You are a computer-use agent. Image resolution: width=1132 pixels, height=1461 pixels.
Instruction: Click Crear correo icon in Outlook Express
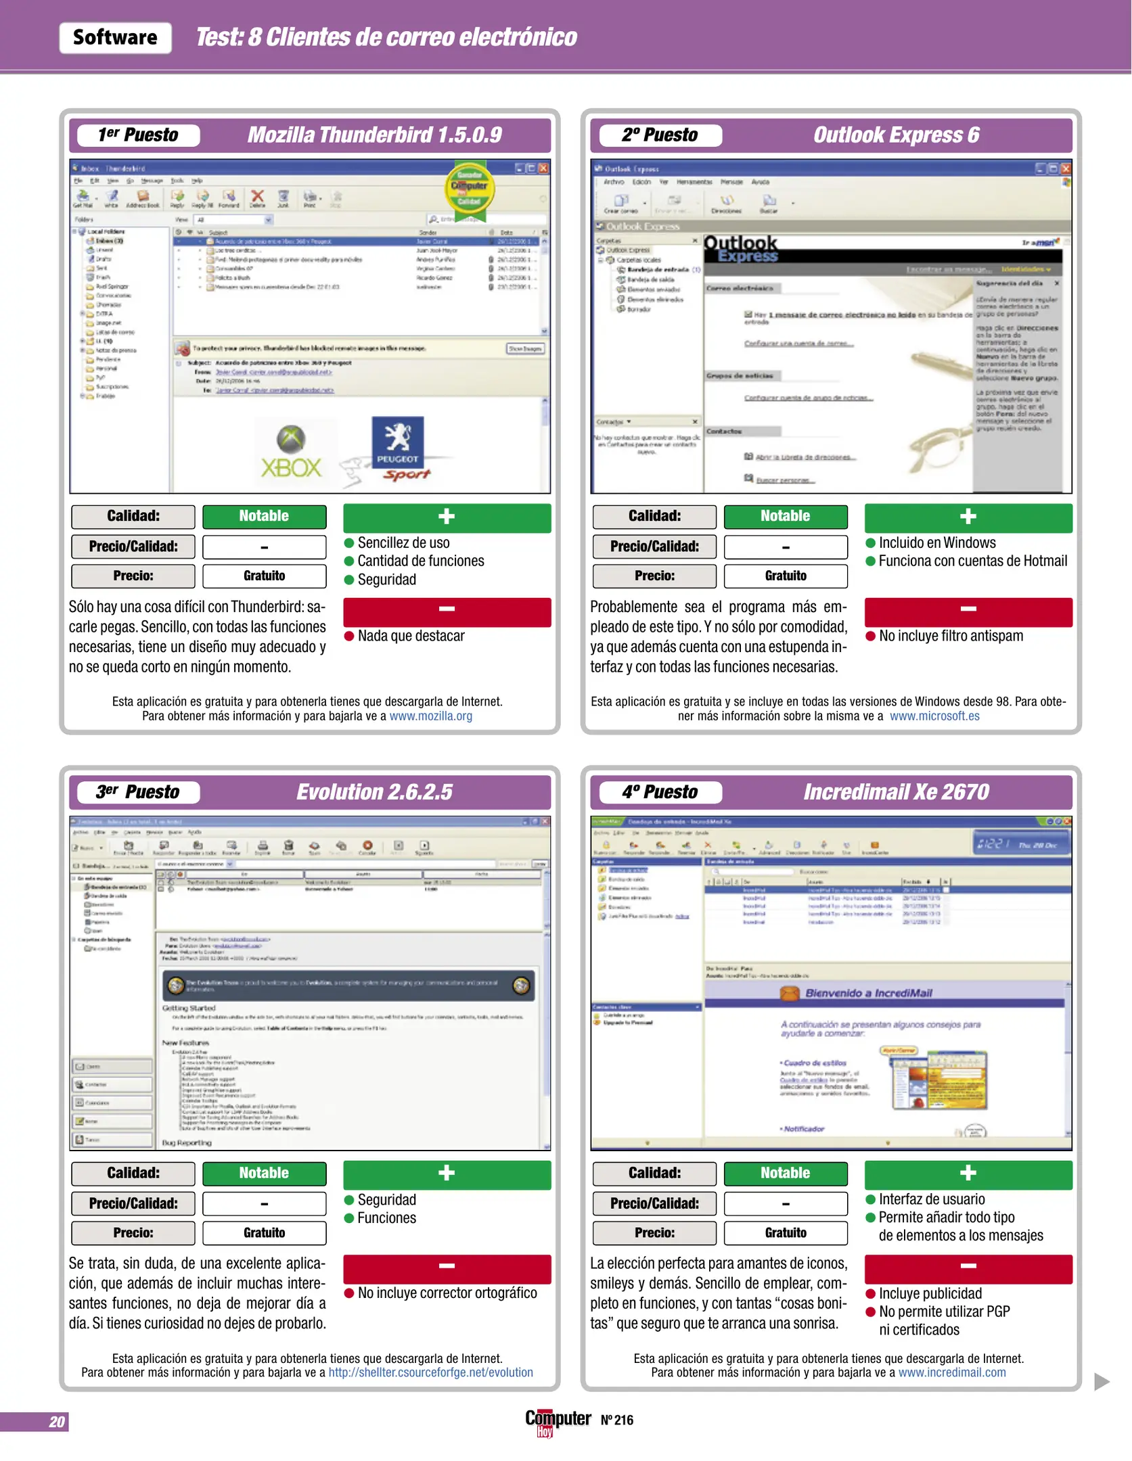pos(620,202)
